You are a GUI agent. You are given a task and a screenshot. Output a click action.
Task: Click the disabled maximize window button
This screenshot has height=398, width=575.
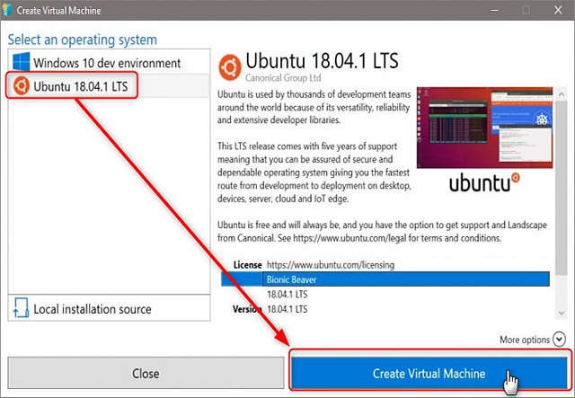coord(526,10)
